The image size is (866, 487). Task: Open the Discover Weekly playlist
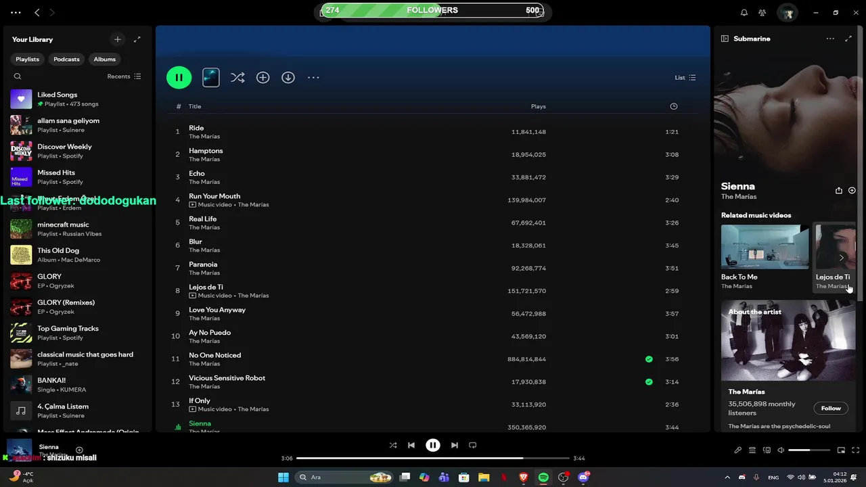[77, 151]
